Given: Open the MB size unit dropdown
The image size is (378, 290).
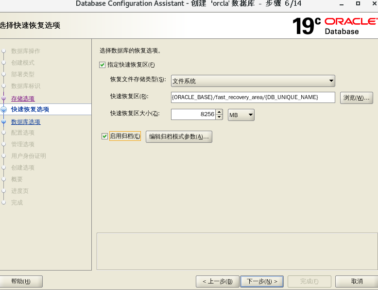Looking at the screenshot, I should pyautogui.click(x=241, y=115).
